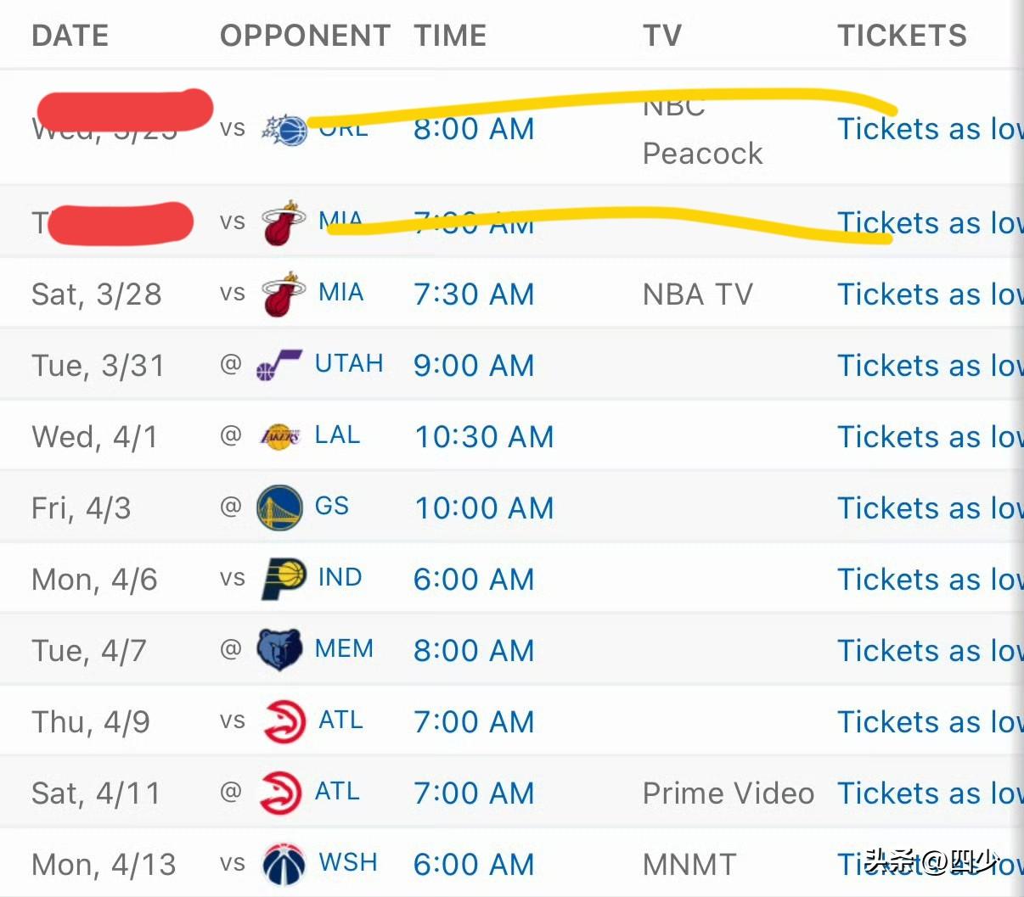1024x897 pixels.
Task: Click the Orlando Magic team logo
Action: 284,130
